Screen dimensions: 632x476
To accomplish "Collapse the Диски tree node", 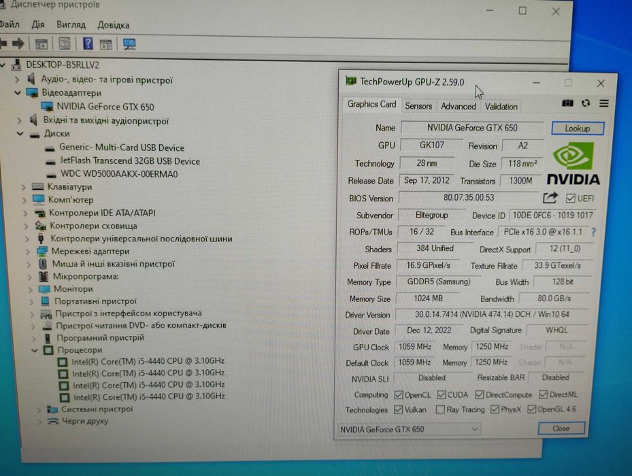I will point(20,133).
